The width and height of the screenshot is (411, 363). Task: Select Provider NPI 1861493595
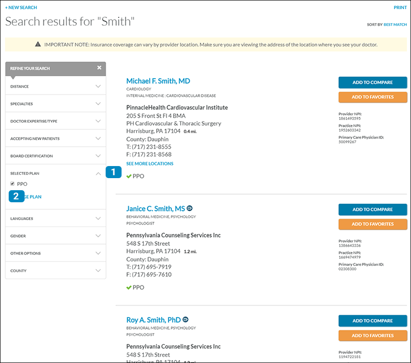(x=349, y=119)
